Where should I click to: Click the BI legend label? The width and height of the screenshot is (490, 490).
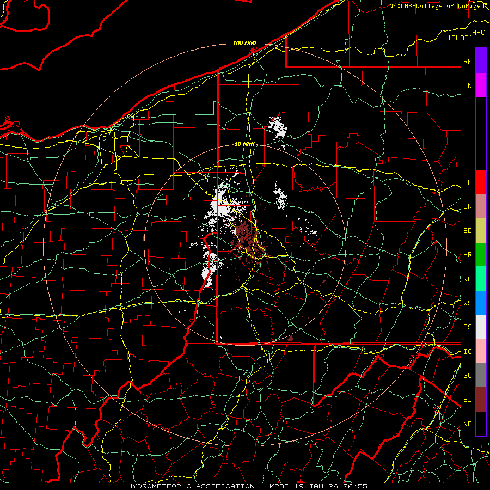[x=468, y=400]
